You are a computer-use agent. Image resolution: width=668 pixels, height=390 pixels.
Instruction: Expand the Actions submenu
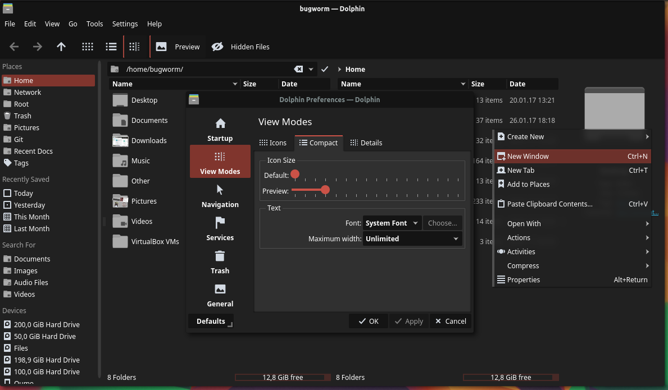click(x=572, y=238)
